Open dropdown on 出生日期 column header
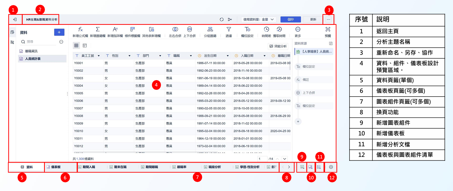Image resolution: width=453 pixels, height=191 pixels. pyautogui.click(x=228, y=56)
